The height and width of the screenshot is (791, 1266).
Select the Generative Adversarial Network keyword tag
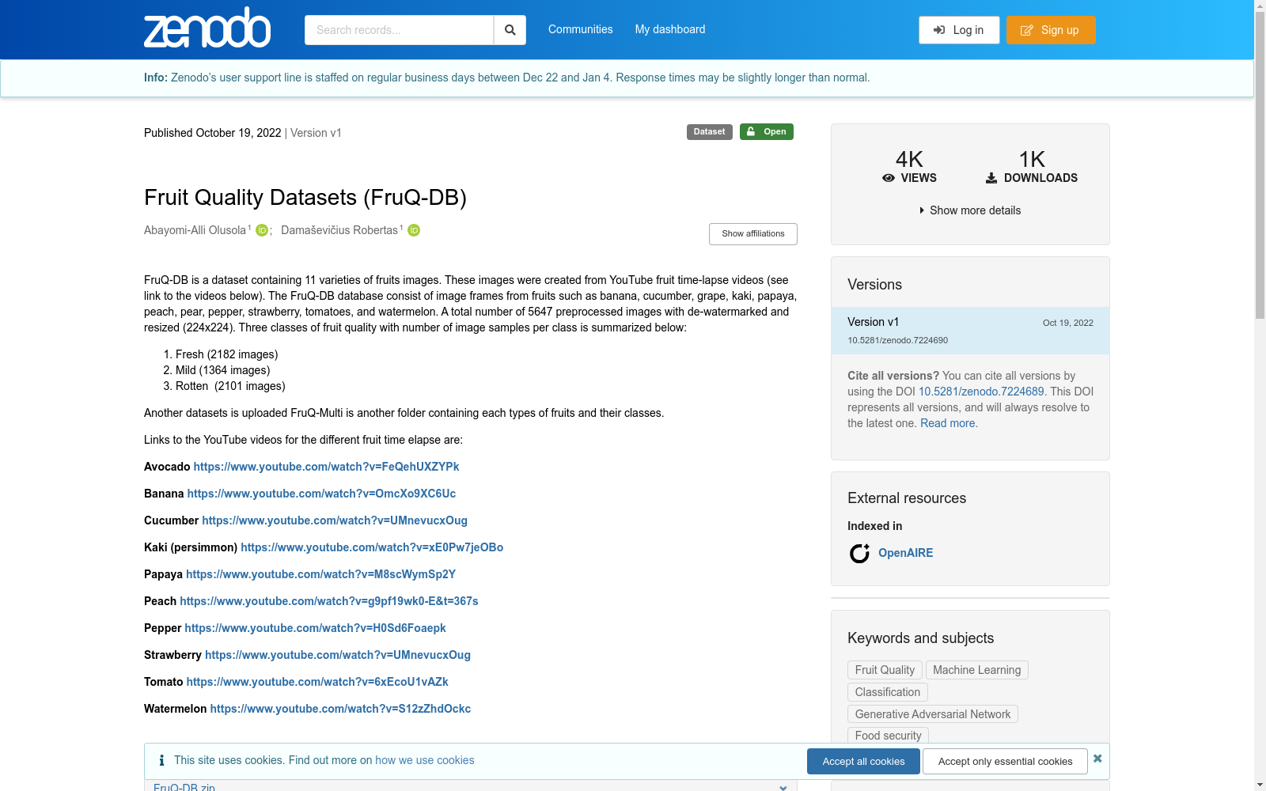(x=933, y=714)
